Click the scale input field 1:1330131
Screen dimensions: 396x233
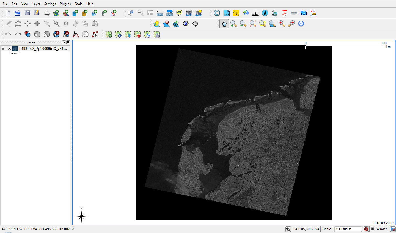click(x=348, y=229)
